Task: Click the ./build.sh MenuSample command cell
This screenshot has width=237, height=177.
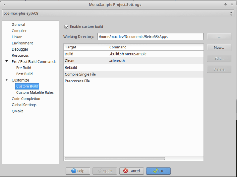Action: point(156,54)
